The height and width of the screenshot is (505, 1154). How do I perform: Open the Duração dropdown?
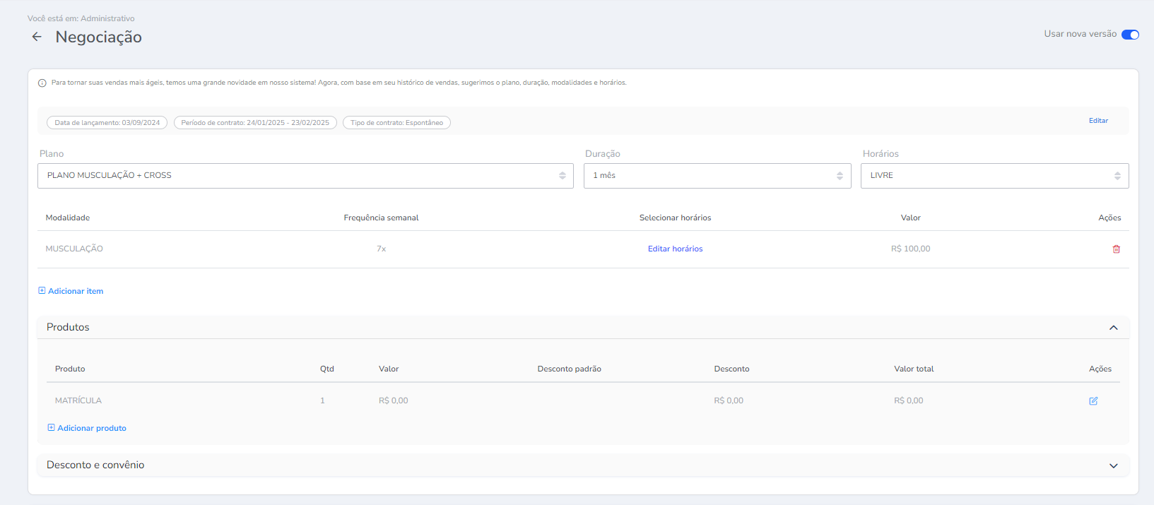(x=717, y=176)
